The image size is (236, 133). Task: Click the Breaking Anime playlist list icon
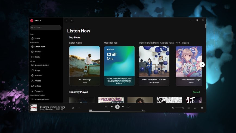click(32, 99)
